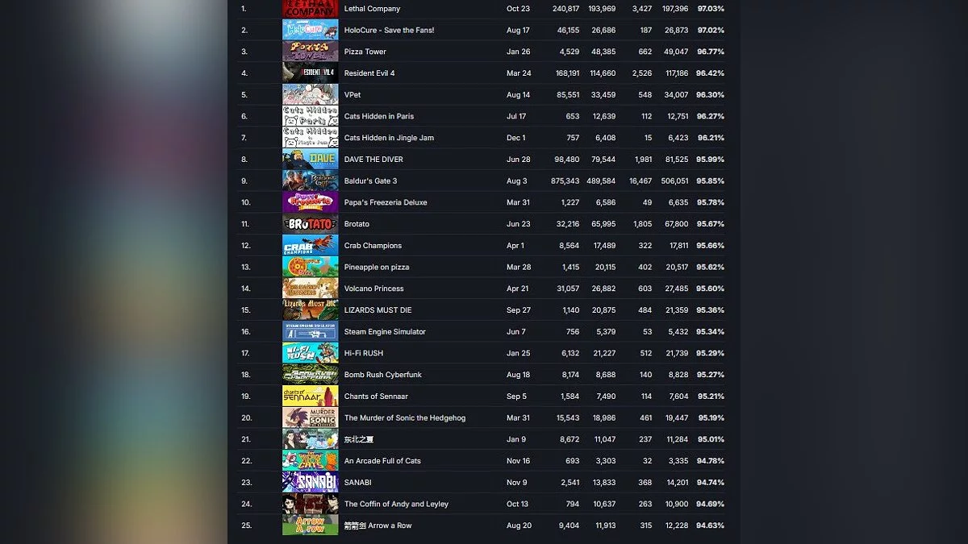The height and width of the screenshot is (544, 968).
Task: Click the Resident Evil 4 banner image
Action: click(x=310, y=73)
